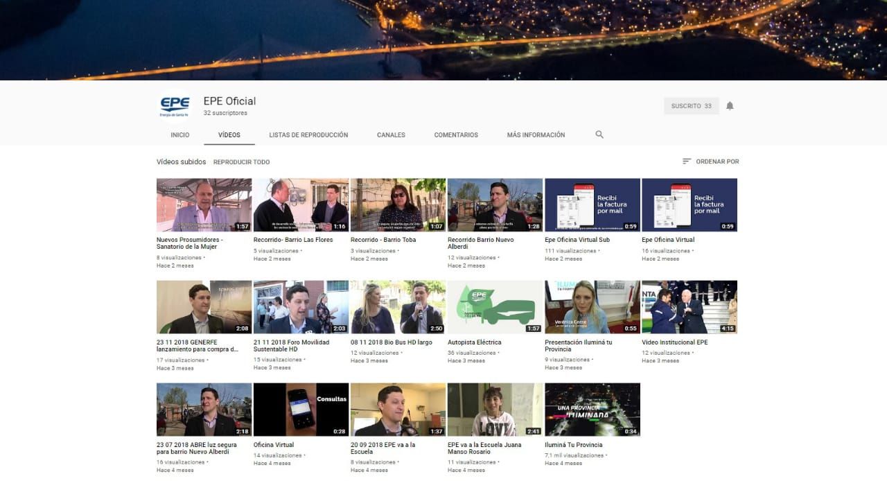
Task: Go to the Canales tab
Action: pyautogui.click(x=391, y=135)
